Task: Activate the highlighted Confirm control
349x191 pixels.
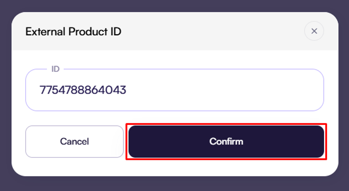Action: click(226, 142)
